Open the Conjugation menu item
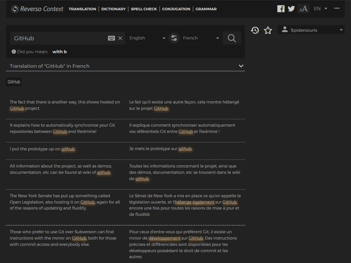 tap(176, 9)
